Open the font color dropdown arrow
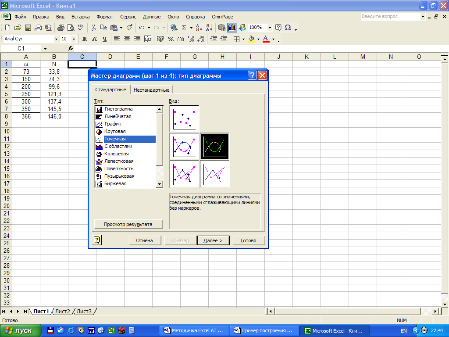 pyautogui.click(x=273, y=39)
